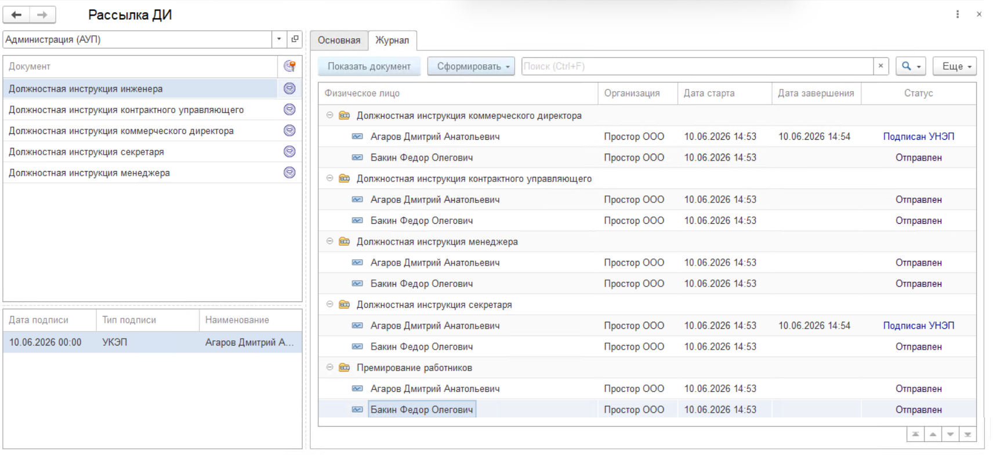
Task: Click record icon for Бакин under Премирование работников
Action: pos(358,409)
